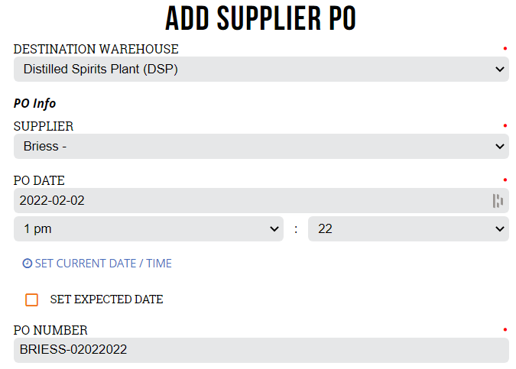
Task: Expand the 22 minutes dropdown
Action: coord(408,229)
